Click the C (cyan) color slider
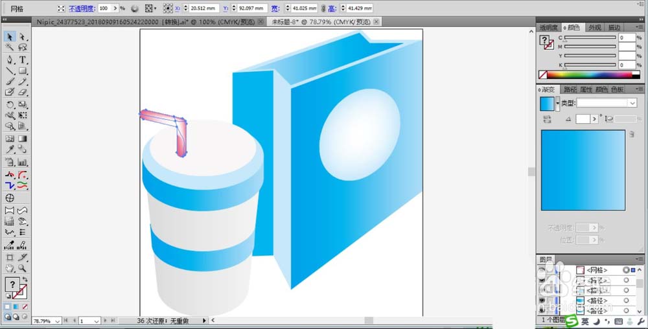 [x=590, y=38]
